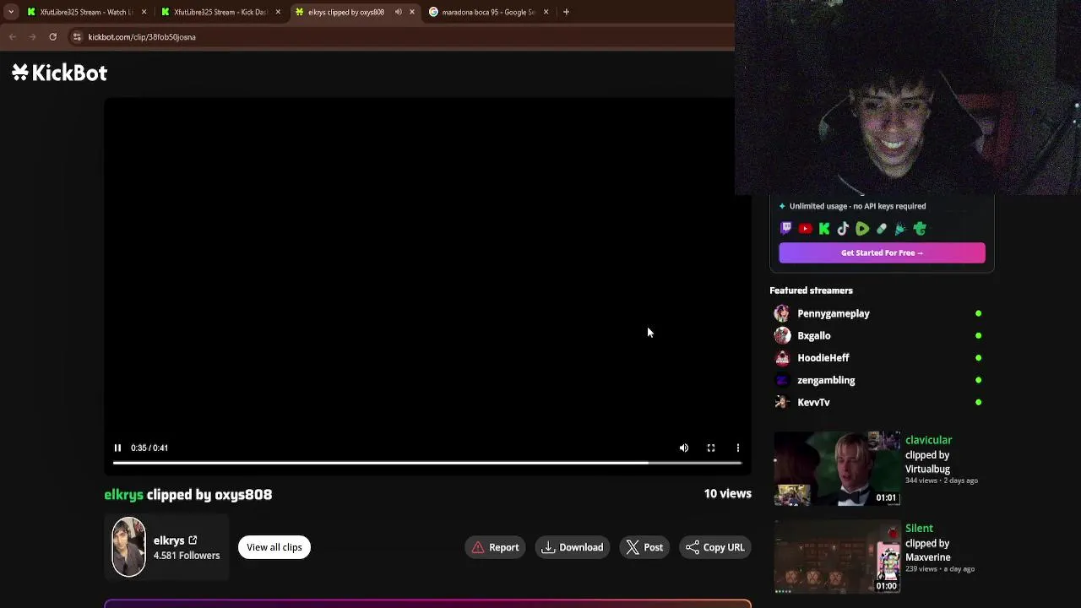
Task: Seek on the video progress bar
Action: click(427, 463)
